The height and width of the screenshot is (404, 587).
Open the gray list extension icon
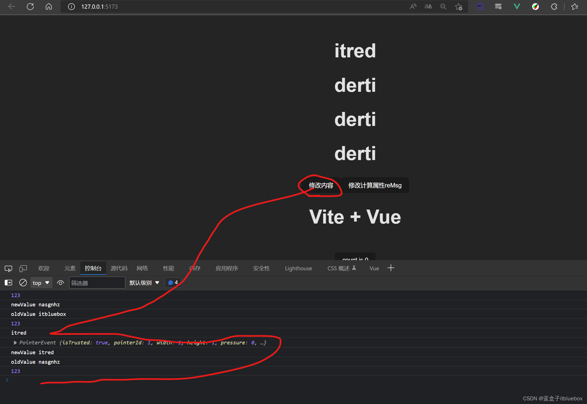[498, 6]
